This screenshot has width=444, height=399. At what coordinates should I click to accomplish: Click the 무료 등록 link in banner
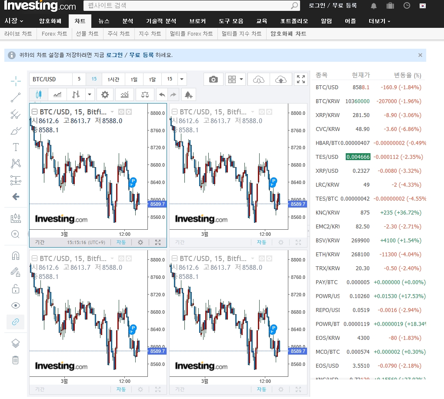141,55
